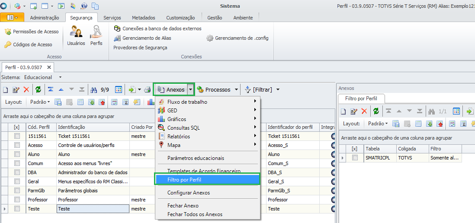Switch to the Ambiente ribbon tab

pos(243,18)
